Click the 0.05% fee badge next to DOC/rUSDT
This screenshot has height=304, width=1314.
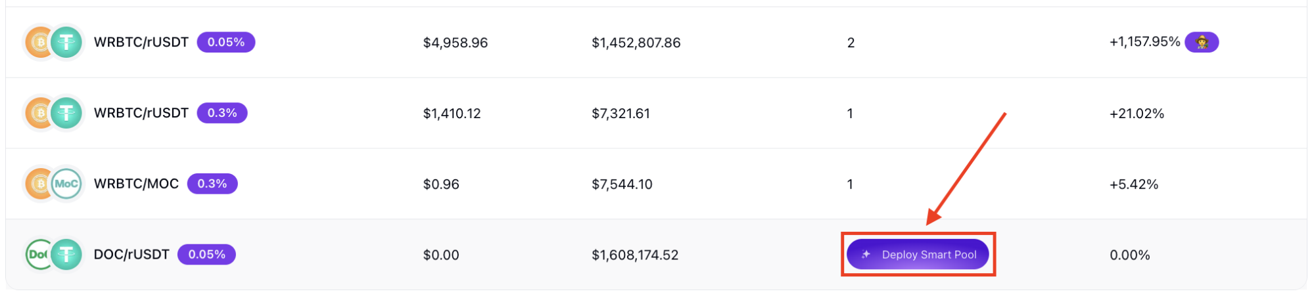(x=206, y=255)
